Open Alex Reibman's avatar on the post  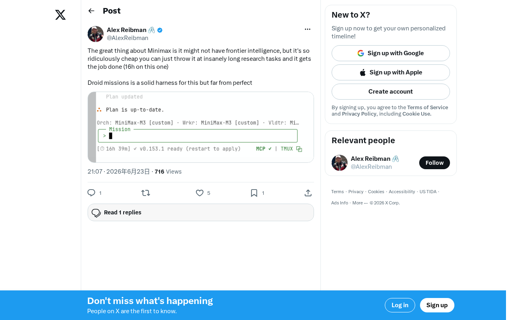96,34
